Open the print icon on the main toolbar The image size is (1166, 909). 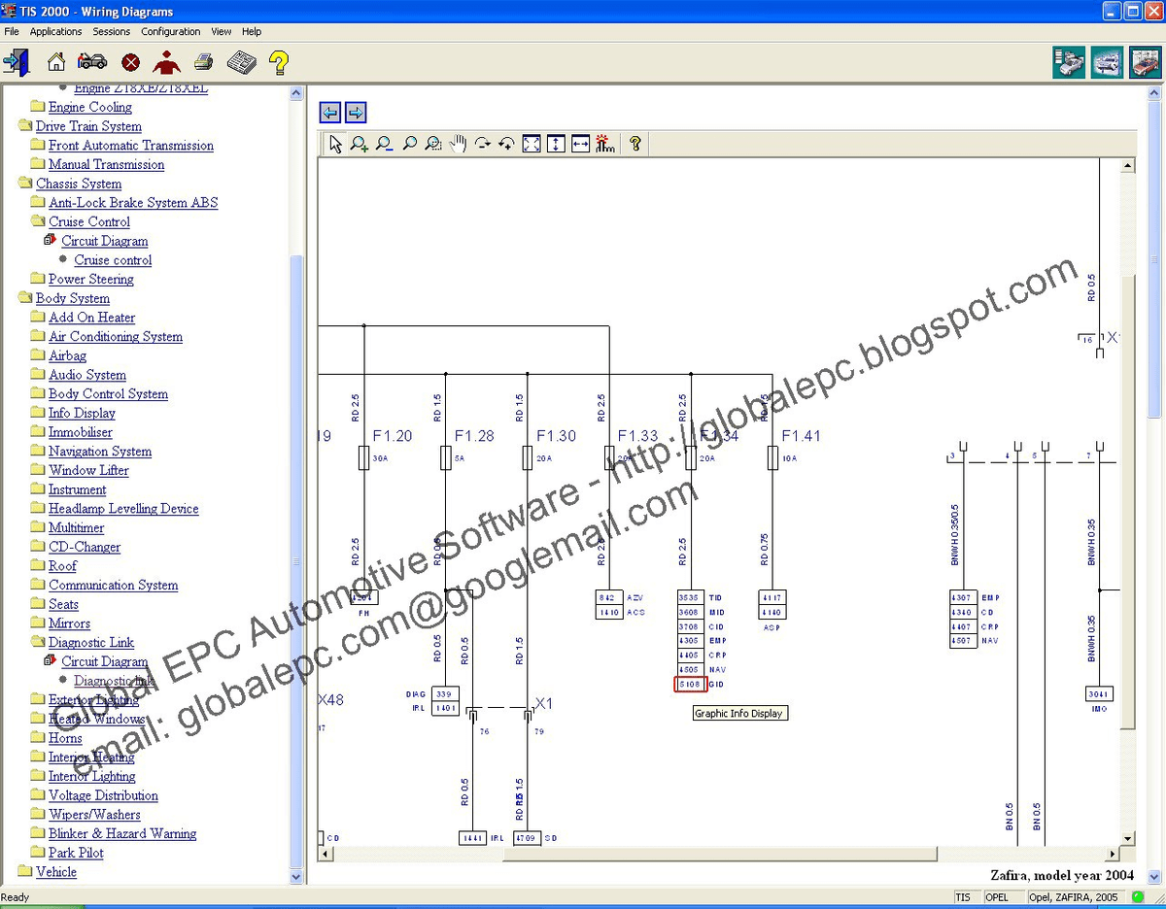pos(203,61)
